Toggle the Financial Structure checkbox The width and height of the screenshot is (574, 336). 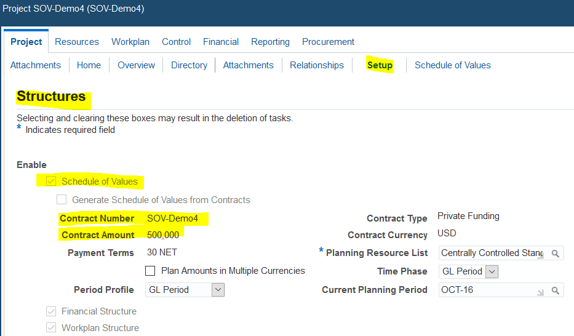51,311
